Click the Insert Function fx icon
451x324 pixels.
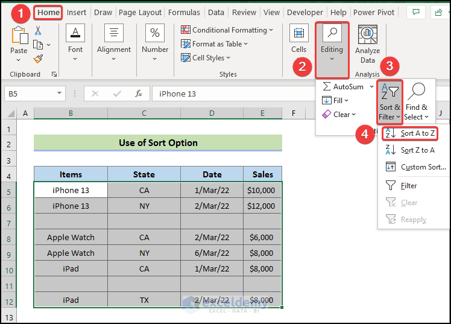click(x=139, y=94)
